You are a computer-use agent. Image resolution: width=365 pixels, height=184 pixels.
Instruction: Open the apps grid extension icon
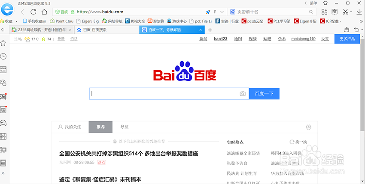coord(324,12)
